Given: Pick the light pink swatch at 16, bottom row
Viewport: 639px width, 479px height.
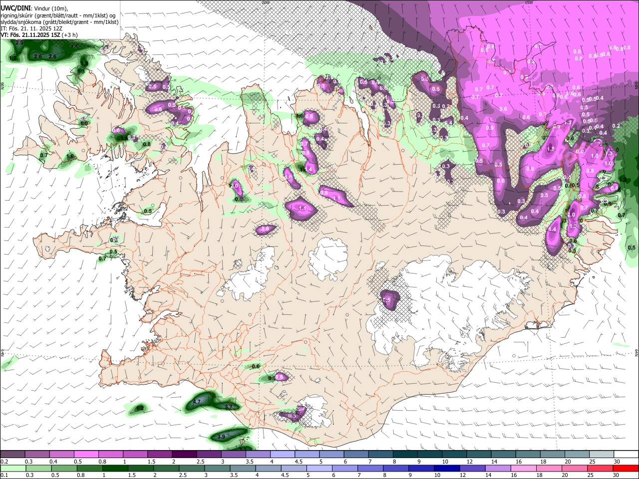Looking at the screenshot, I should (x=523, y=469).
